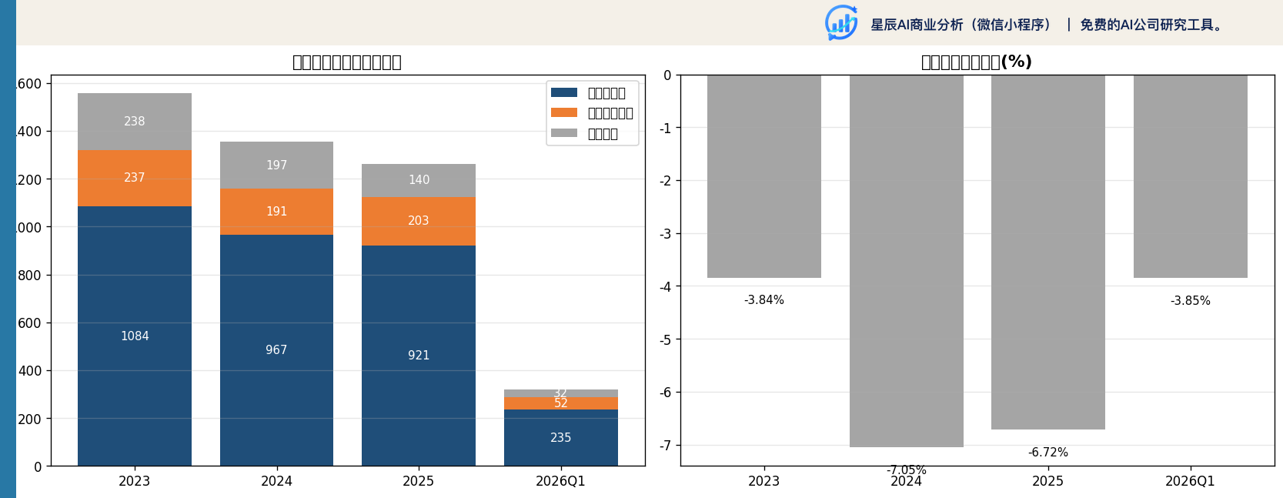Click the -3.84% data label
Screen dimensions: 1283x498
point(764,300)
